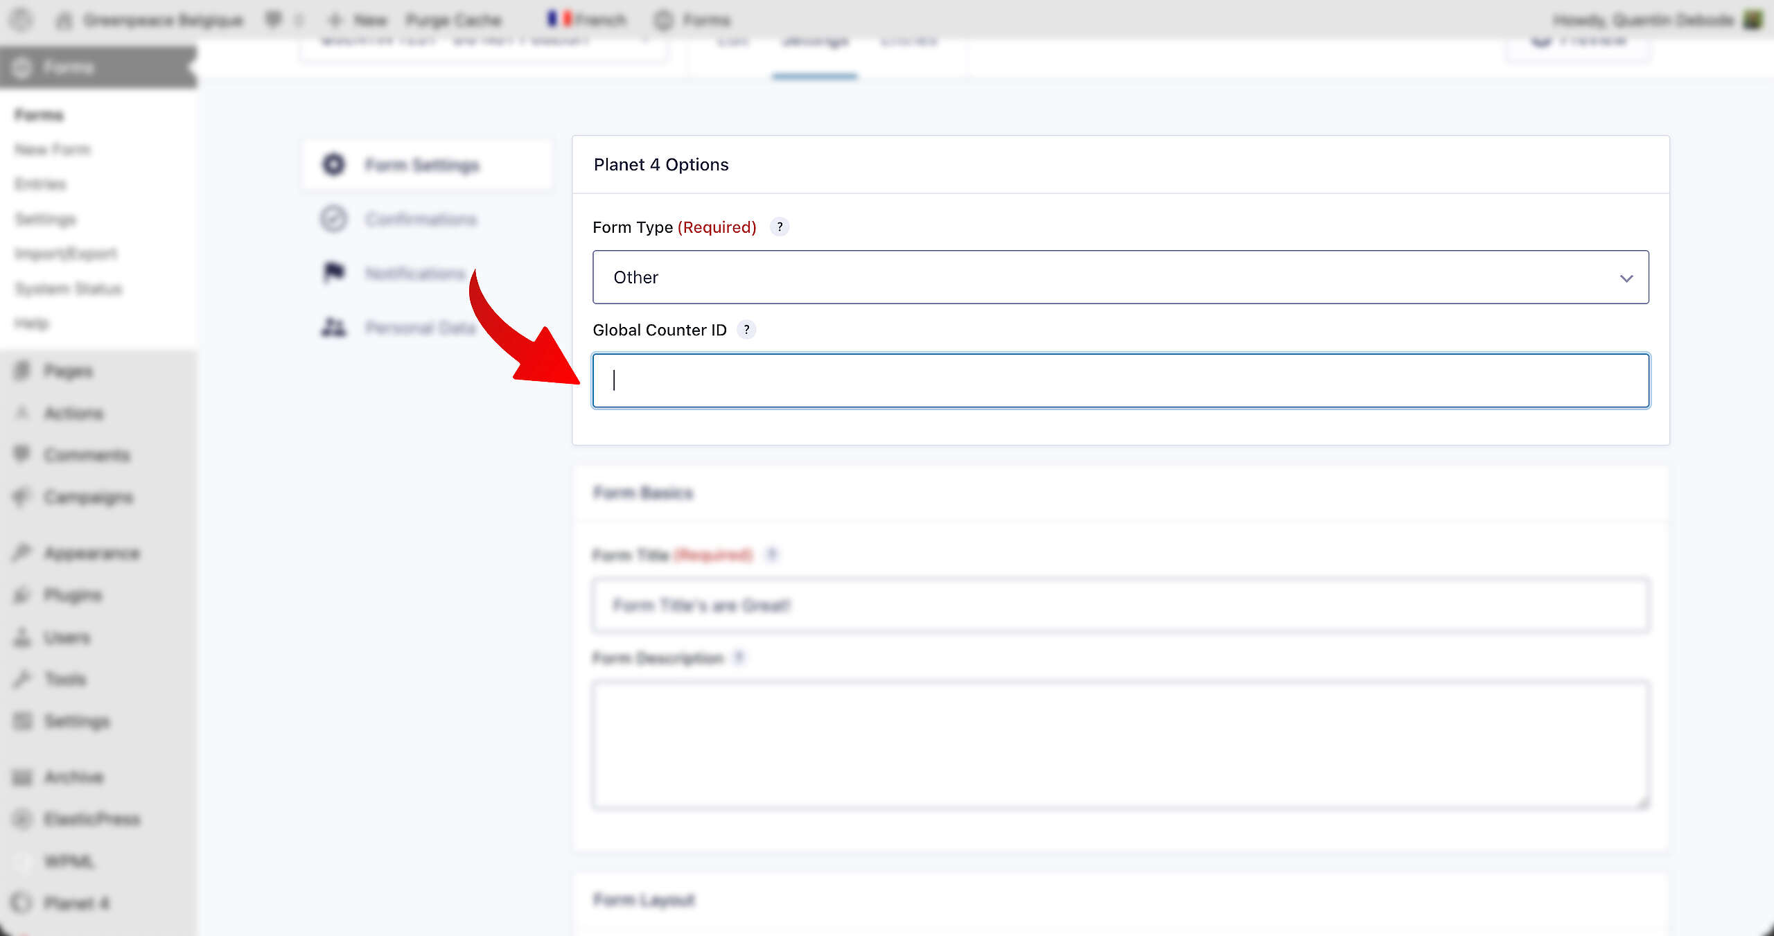Image resolution: width=1774 pixels, height=936 pixels.
Task: Select Form Settings in settings navigation
Action: 427,165
